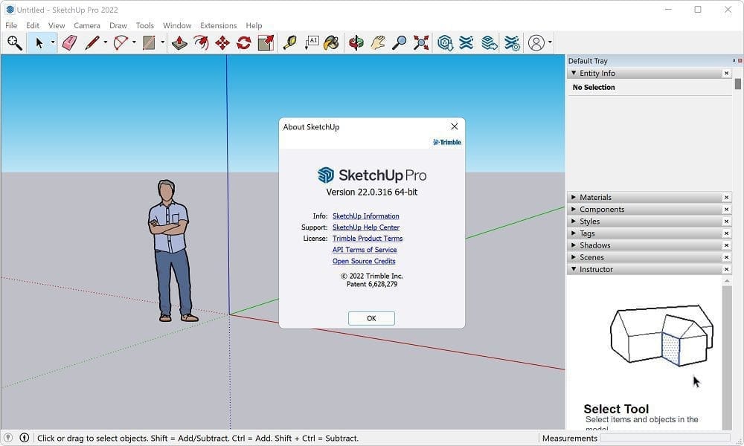The height and width of the screenshot is (446, 744).
Task: Open the Extension Warehouse
Action: pos(466,42)
